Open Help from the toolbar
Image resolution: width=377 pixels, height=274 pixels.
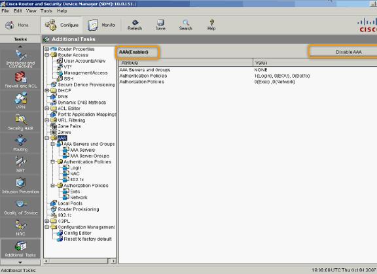tap(211, 26)
